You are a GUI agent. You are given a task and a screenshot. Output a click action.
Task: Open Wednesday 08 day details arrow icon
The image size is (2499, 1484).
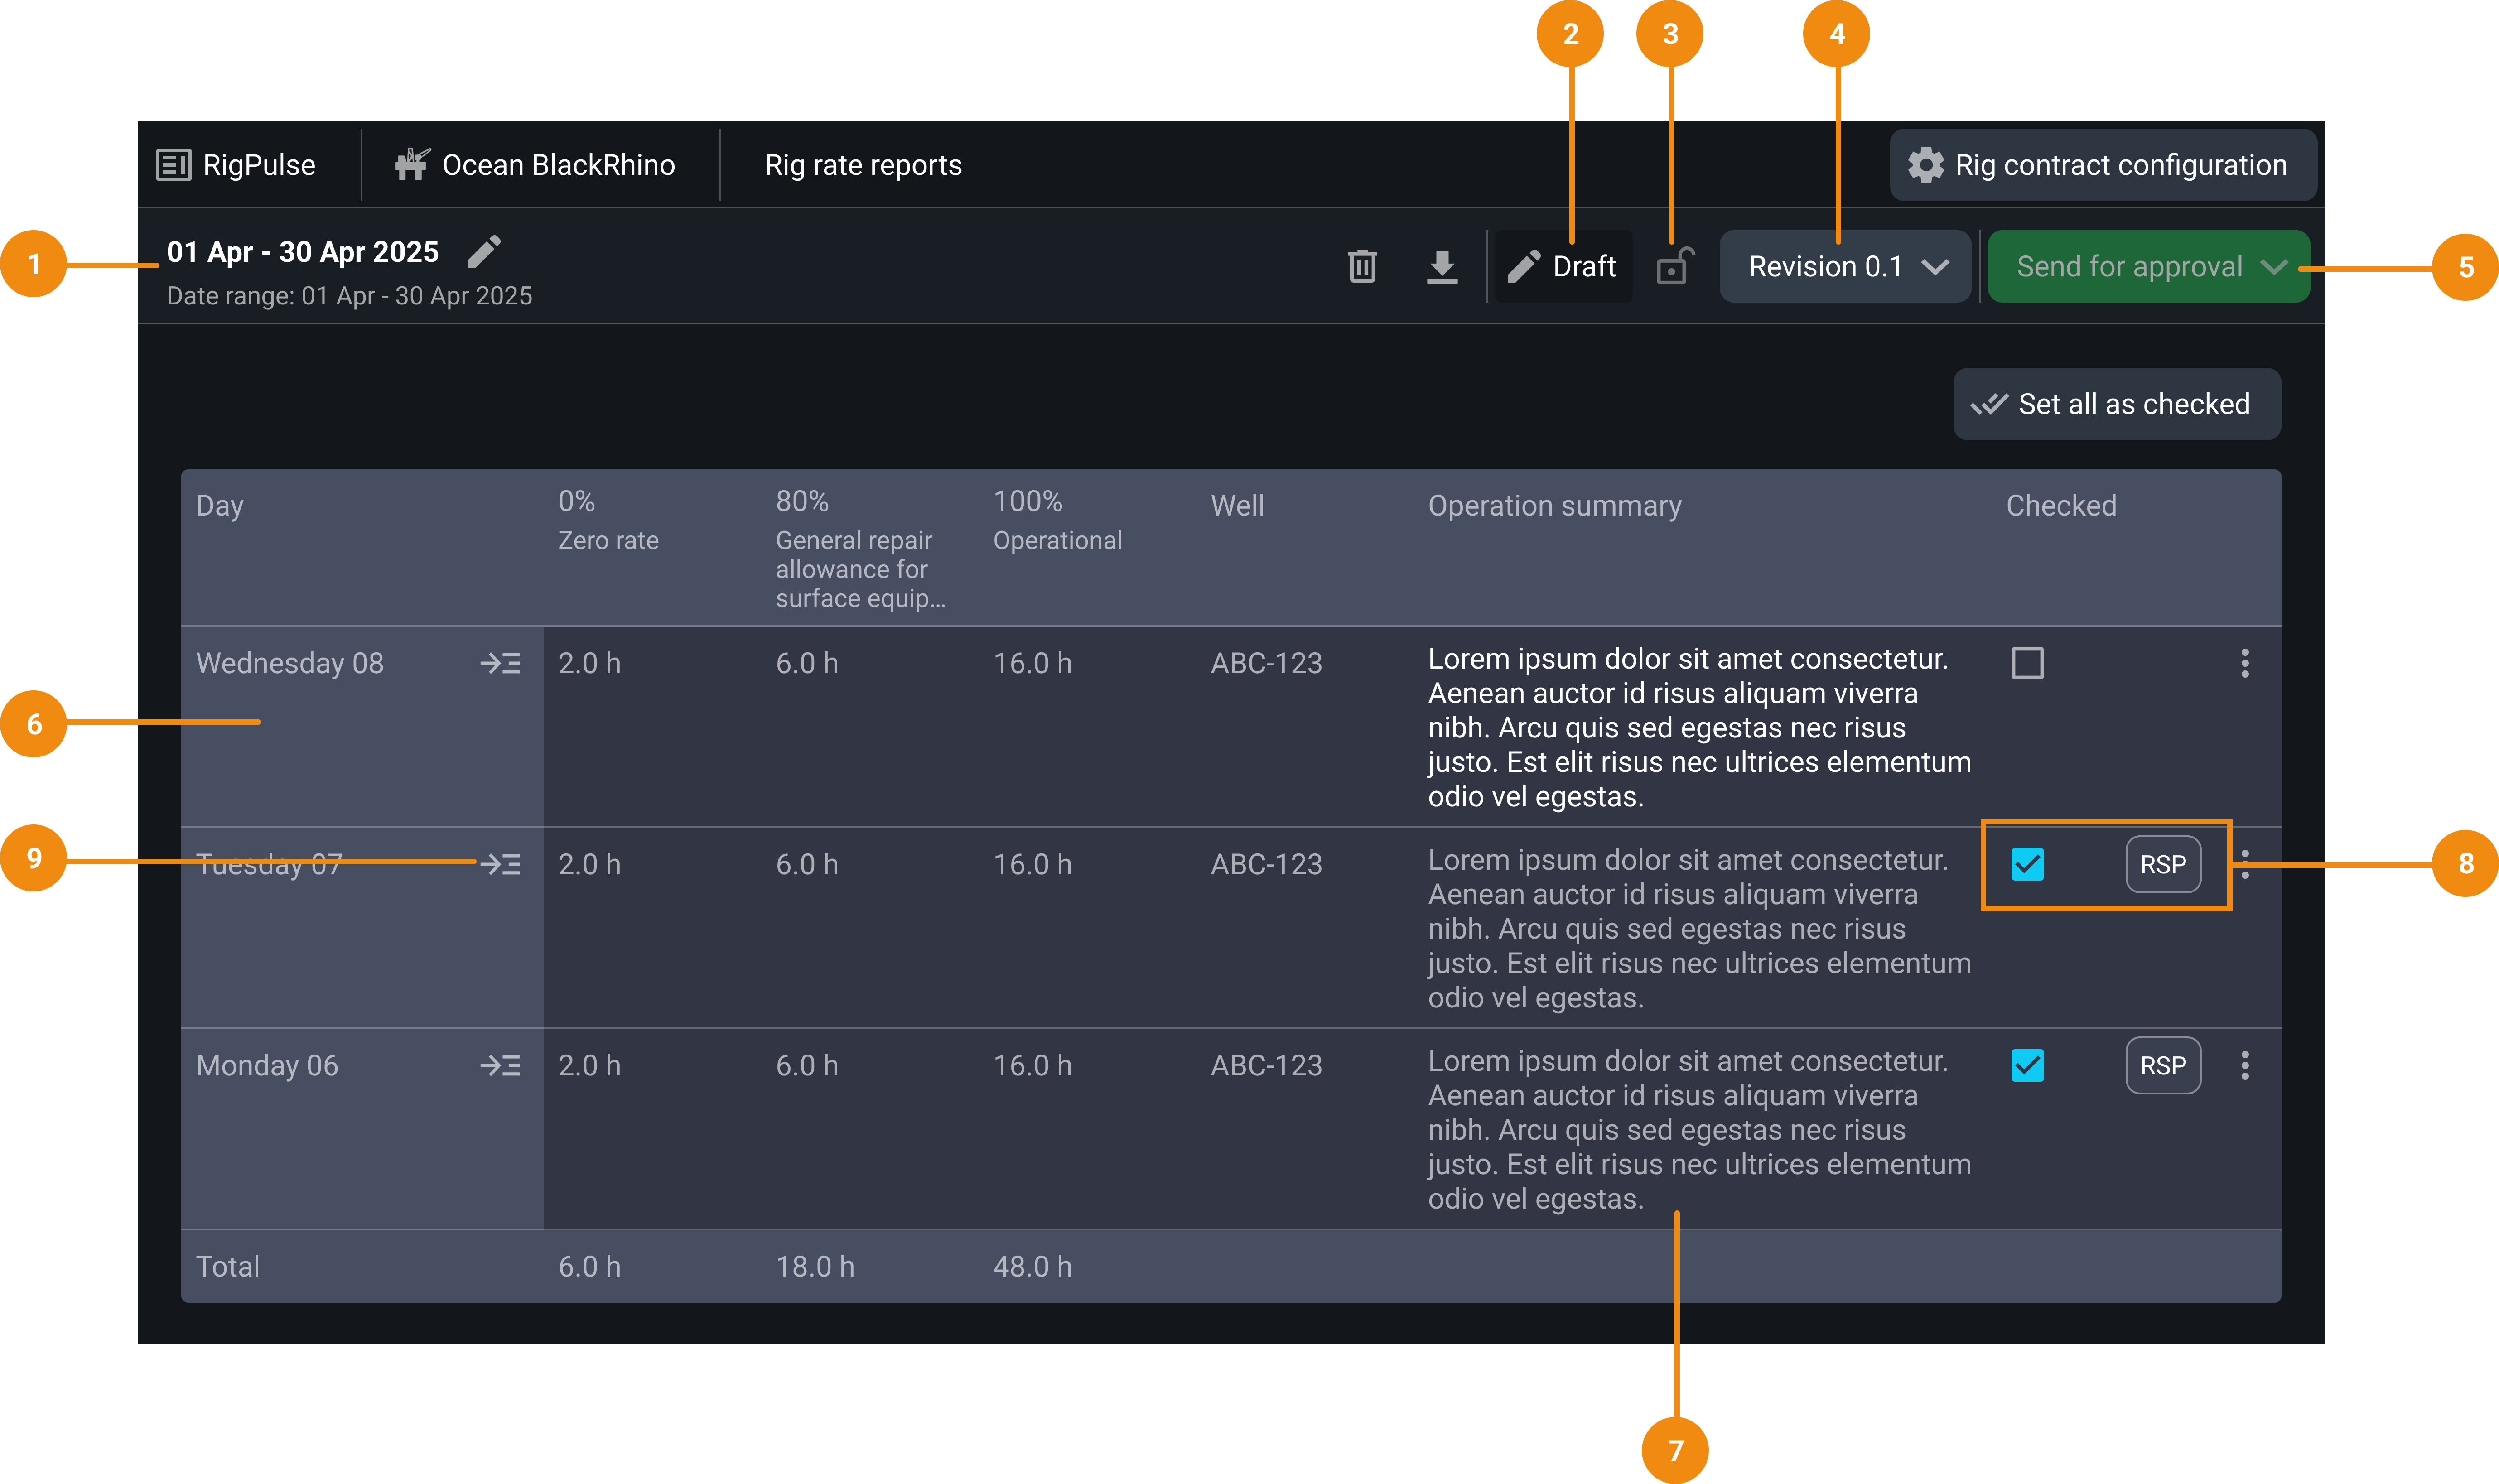[x=500, y=663]
